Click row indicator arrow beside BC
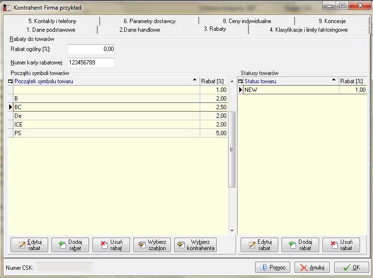Viewport: 373px width, 278px height. (x=10, y=107)
